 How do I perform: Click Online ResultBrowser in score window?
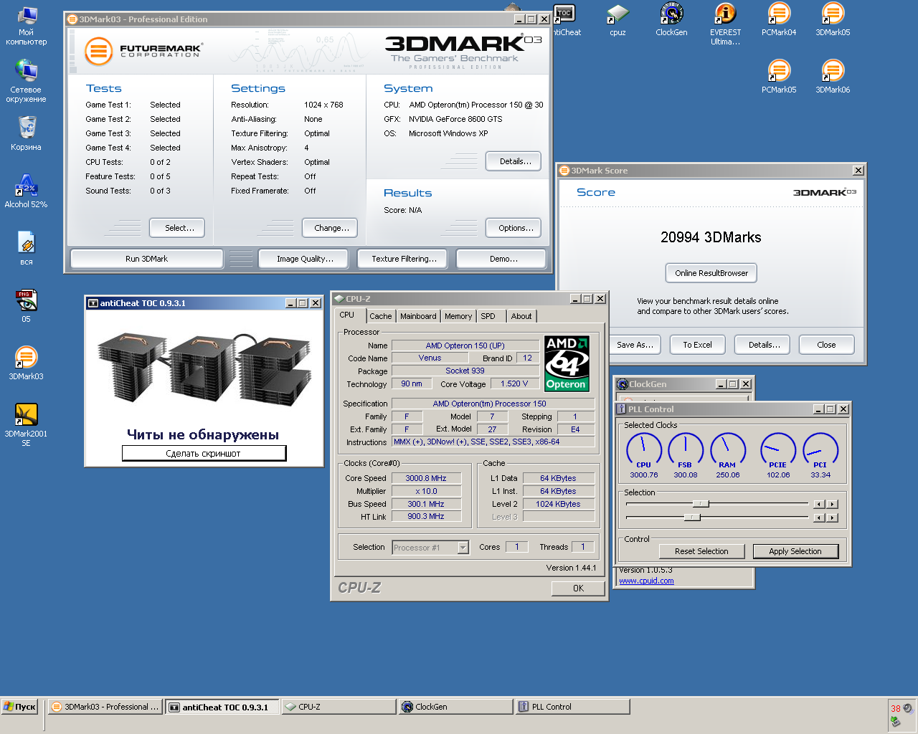coord(711,273)
